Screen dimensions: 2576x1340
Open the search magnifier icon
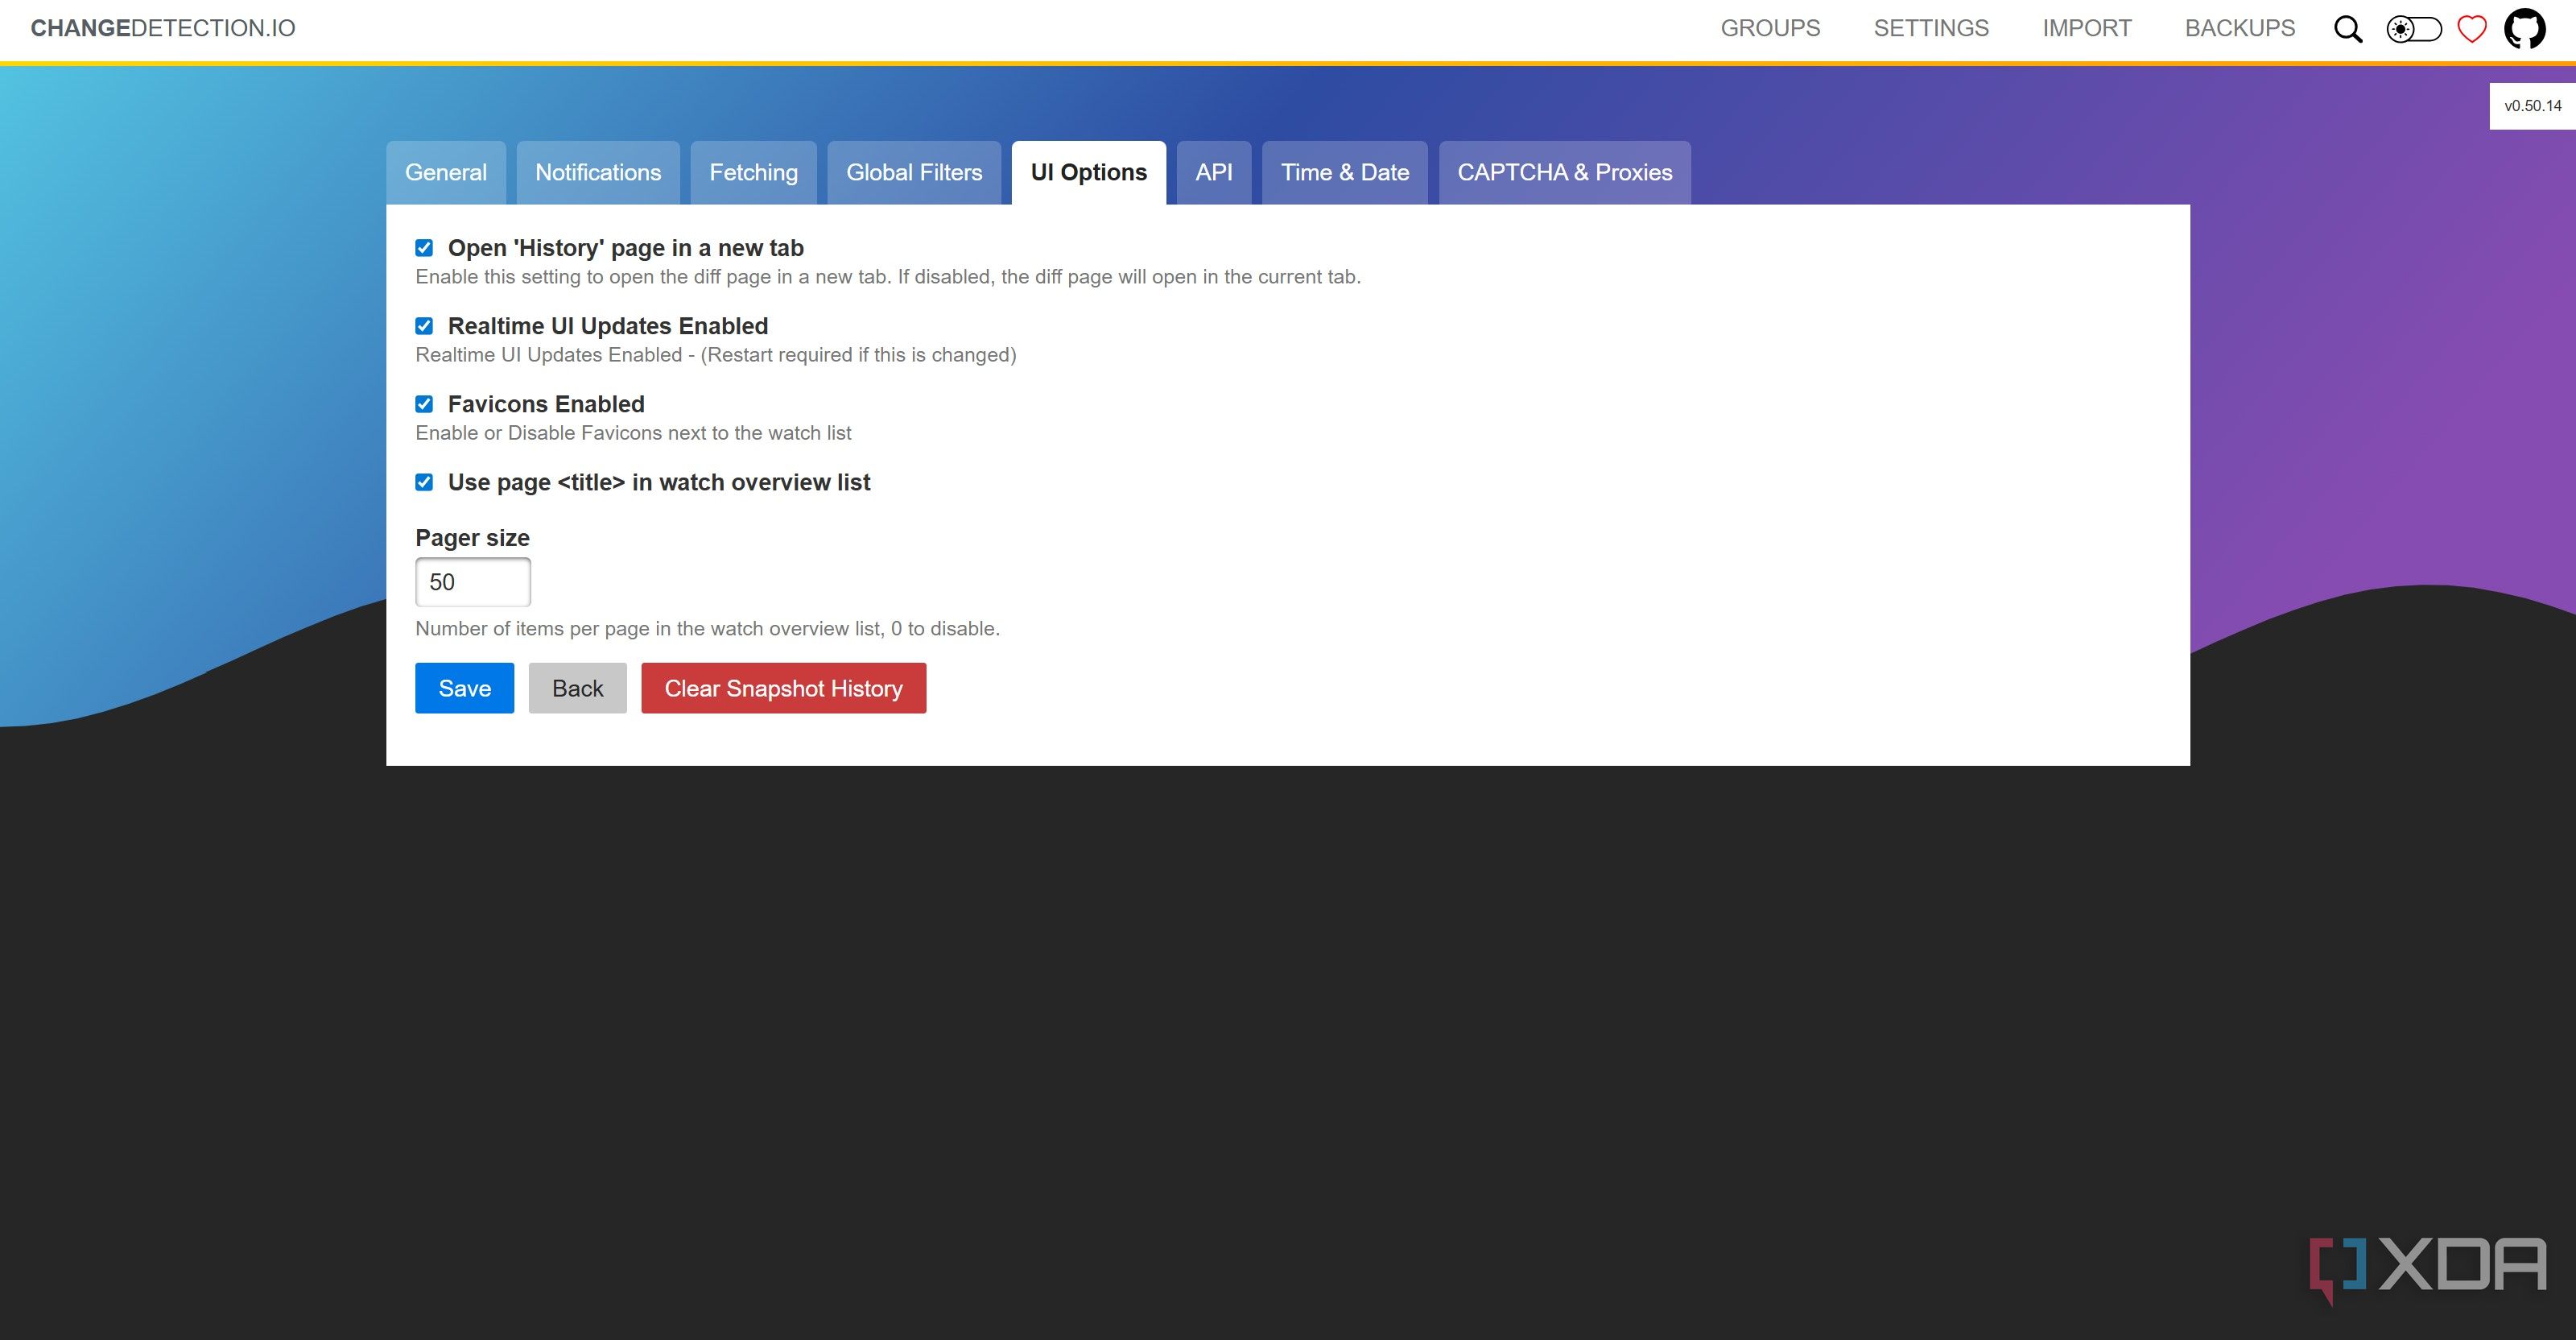pos(2348,29)
